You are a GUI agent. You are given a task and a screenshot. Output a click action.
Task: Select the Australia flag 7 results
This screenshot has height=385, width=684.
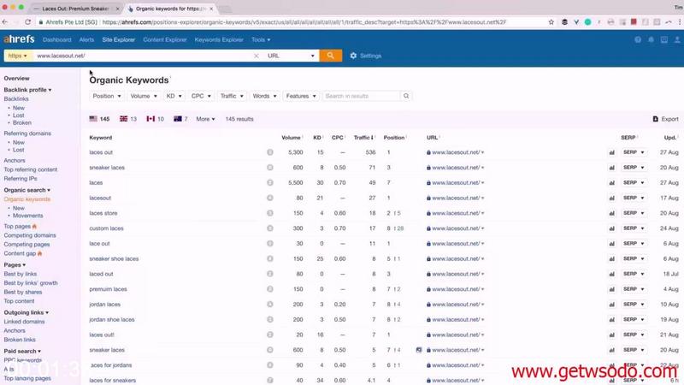point(180,119)
